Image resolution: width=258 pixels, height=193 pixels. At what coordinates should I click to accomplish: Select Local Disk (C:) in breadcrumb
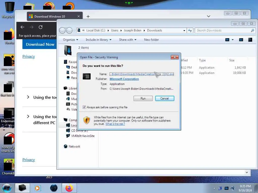pyautogui.click(x=96, y=30)
